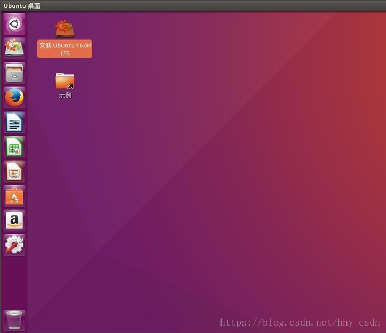The image size is (386, 333).
Task: Open the Files manager in launcher
Action: point(14,73)
